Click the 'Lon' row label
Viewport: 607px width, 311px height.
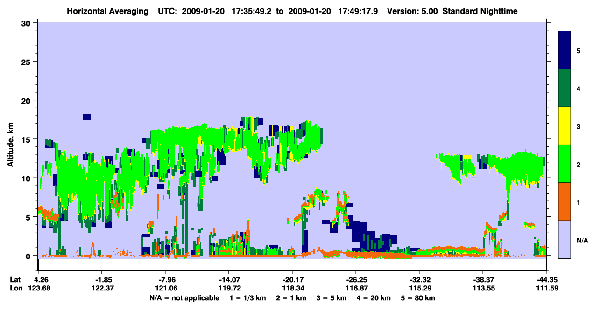click(x=16, y=288)
